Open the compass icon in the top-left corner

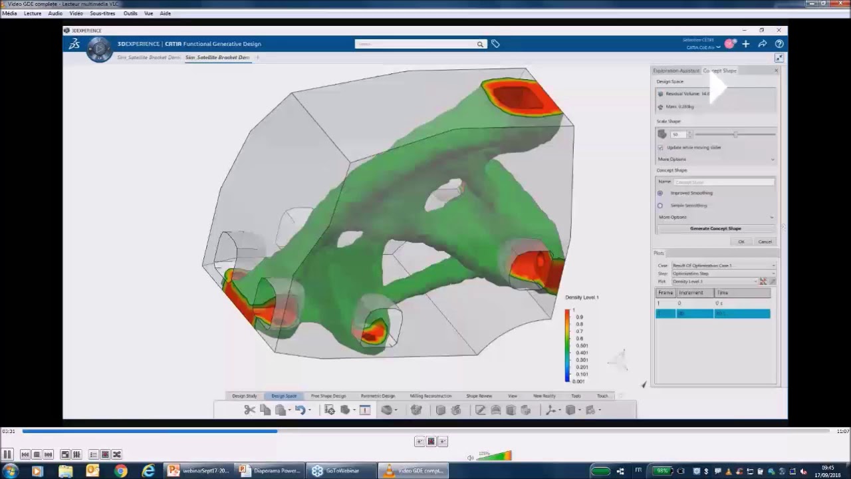coord(99,49)
